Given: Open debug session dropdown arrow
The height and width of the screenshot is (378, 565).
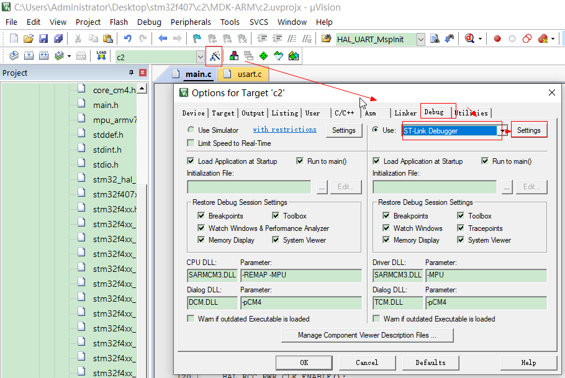Looking at the screenshot, I should coord(480,38).
